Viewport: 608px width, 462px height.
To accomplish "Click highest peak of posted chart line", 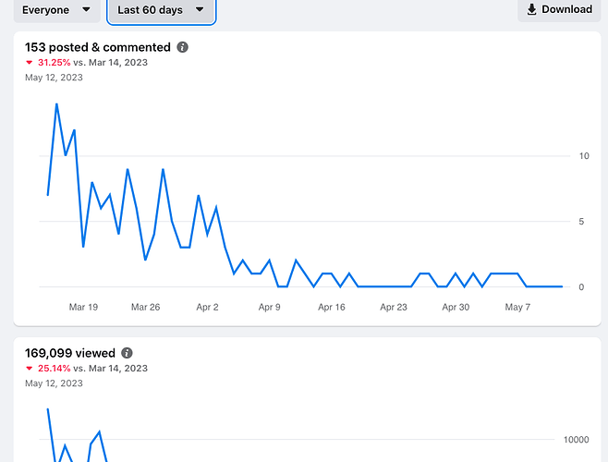I will pyautogui.click(x=56, y=103).
